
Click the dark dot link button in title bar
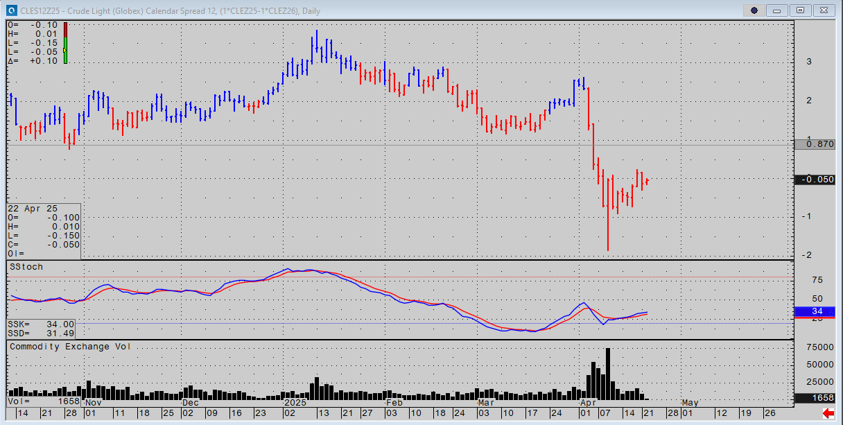click(754, 10)
